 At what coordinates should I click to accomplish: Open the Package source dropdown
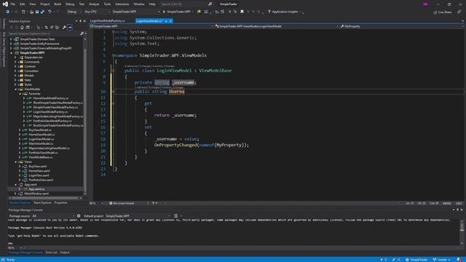coord(53,216)
